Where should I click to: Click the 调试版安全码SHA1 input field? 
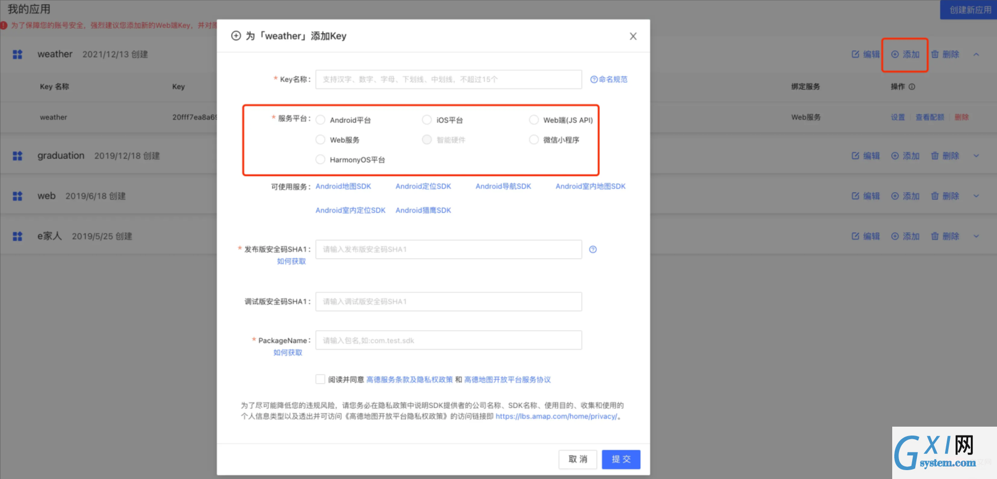[448, 302]
